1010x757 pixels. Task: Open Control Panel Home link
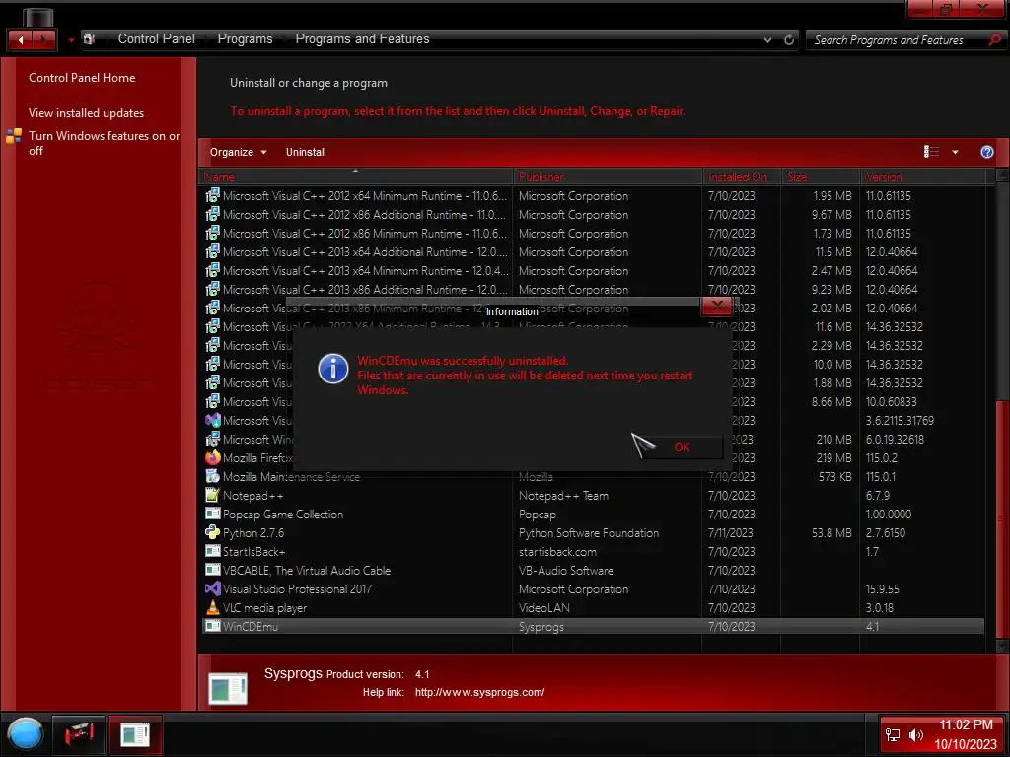tap(82, 78)
